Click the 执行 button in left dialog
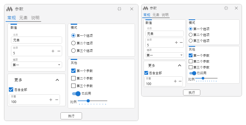 click(71, 116)
